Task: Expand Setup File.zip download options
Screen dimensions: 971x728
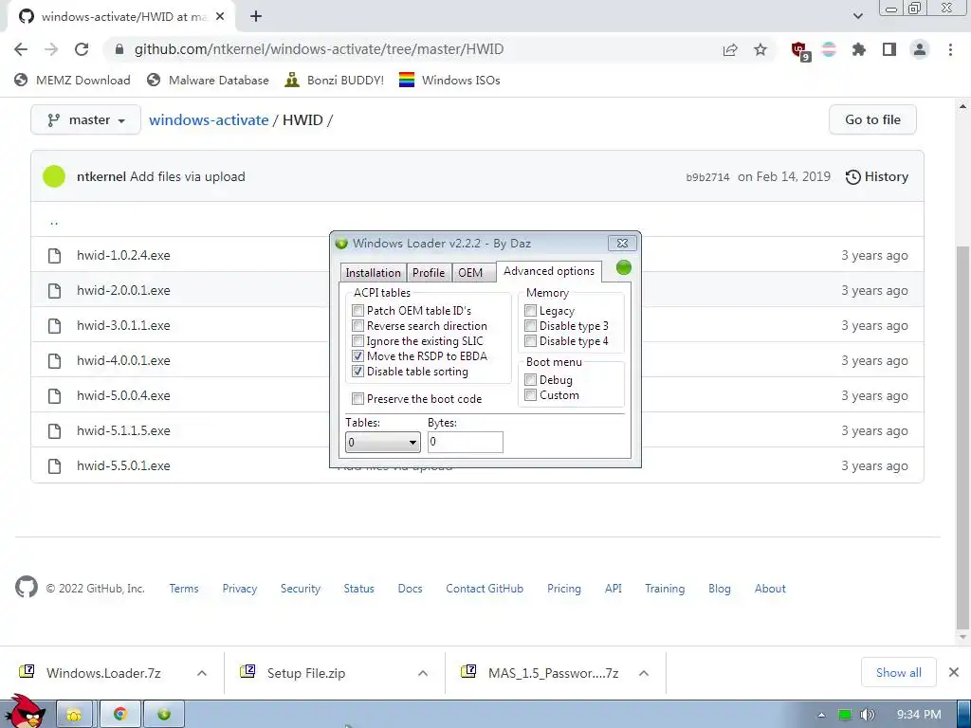Action: coord(422,673)
